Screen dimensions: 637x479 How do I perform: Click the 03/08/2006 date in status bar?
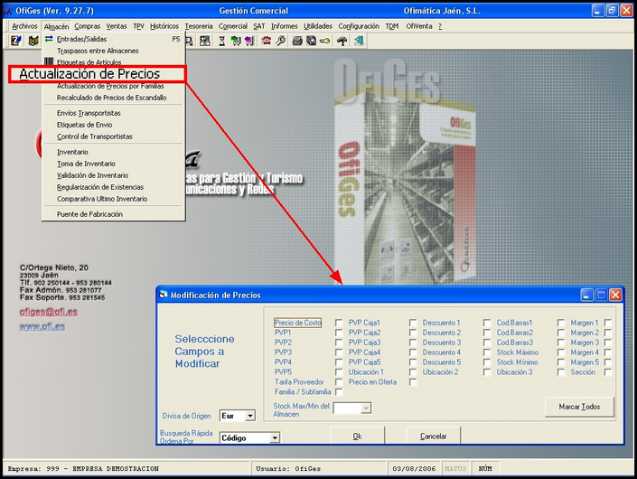[414, 468]
